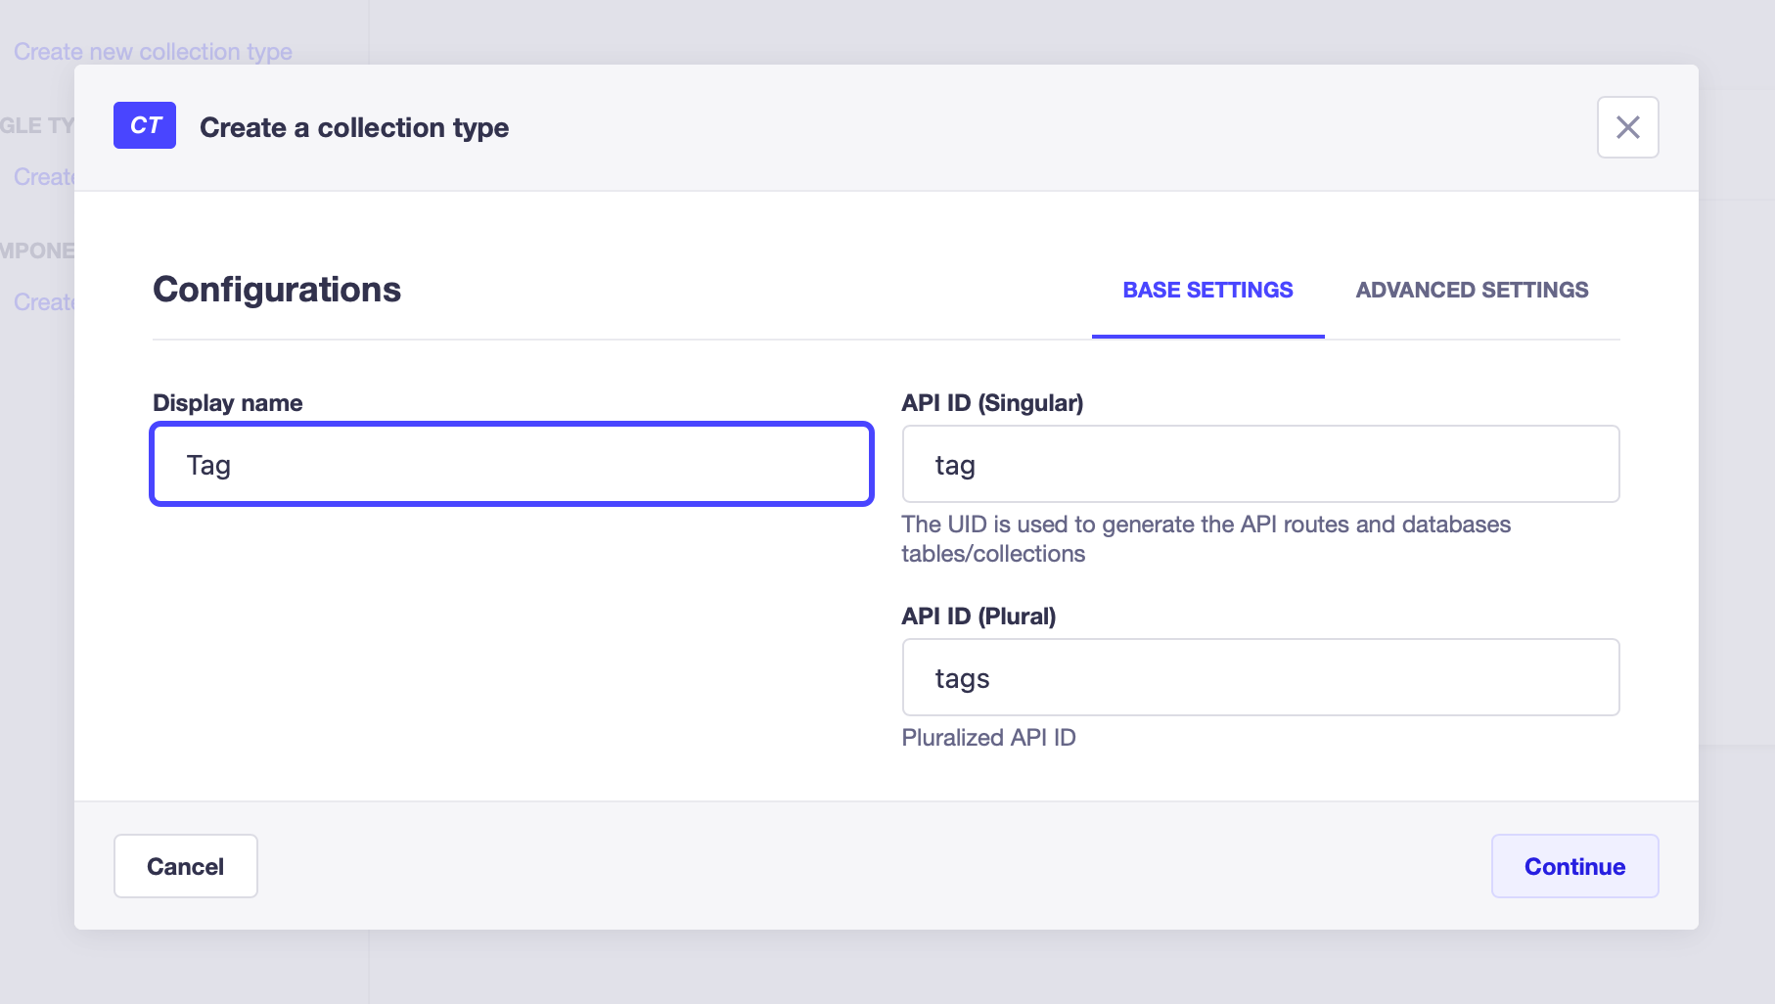Click the Configurations heading
This screenshot has height=1004, width=1775.
(277, 290)
